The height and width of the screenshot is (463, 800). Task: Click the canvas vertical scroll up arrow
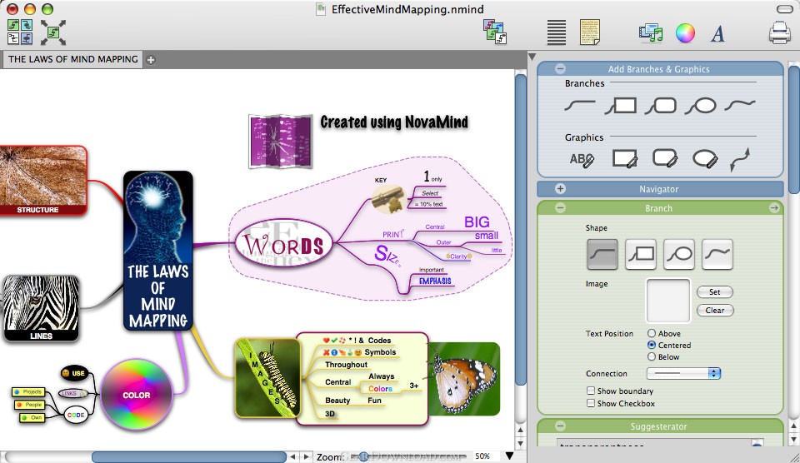(520, 431)
